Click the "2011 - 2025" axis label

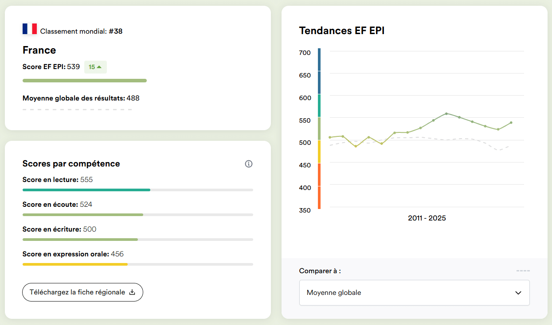(x=427, y=218)
